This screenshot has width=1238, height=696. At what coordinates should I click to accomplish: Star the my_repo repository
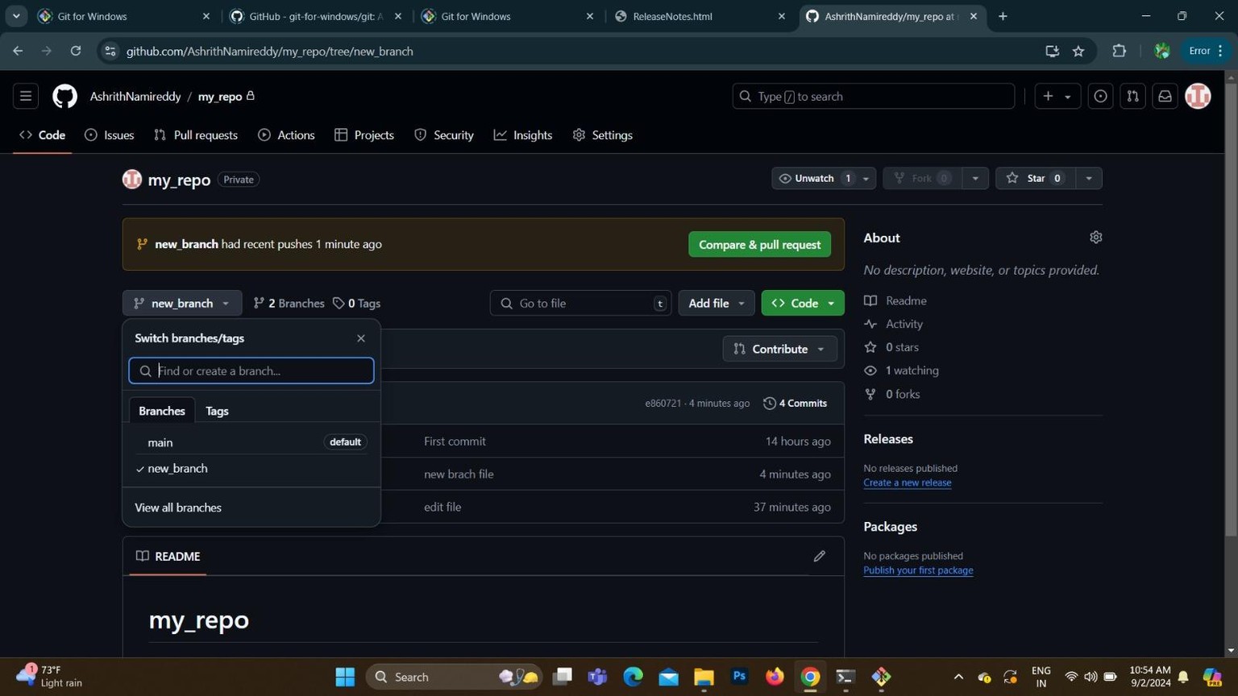point(1036,178)
